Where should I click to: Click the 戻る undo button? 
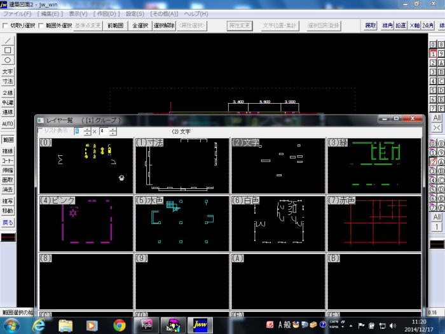coord(8,223)
